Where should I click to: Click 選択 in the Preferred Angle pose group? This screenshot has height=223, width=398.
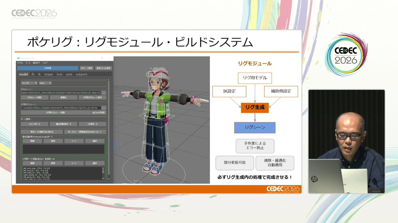click(95, 141)
